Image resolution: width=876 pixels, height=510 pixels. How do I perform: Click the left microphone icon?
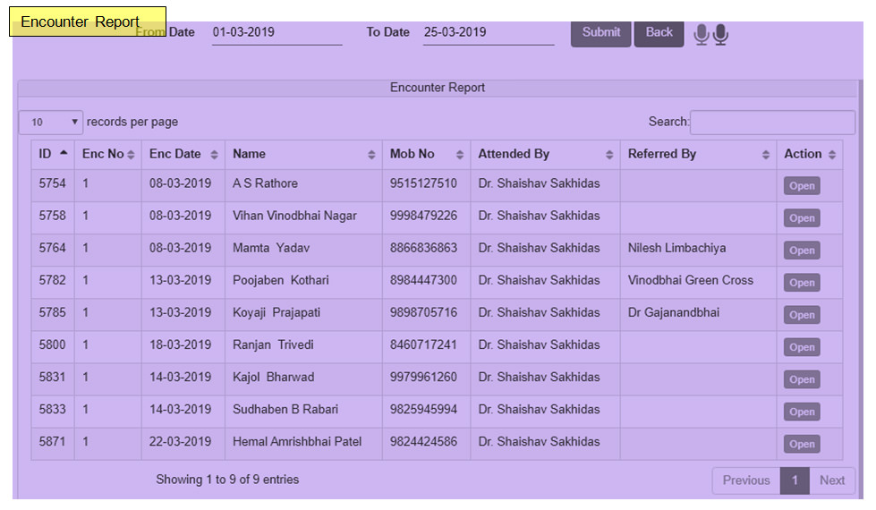click(x=702, y=35)
